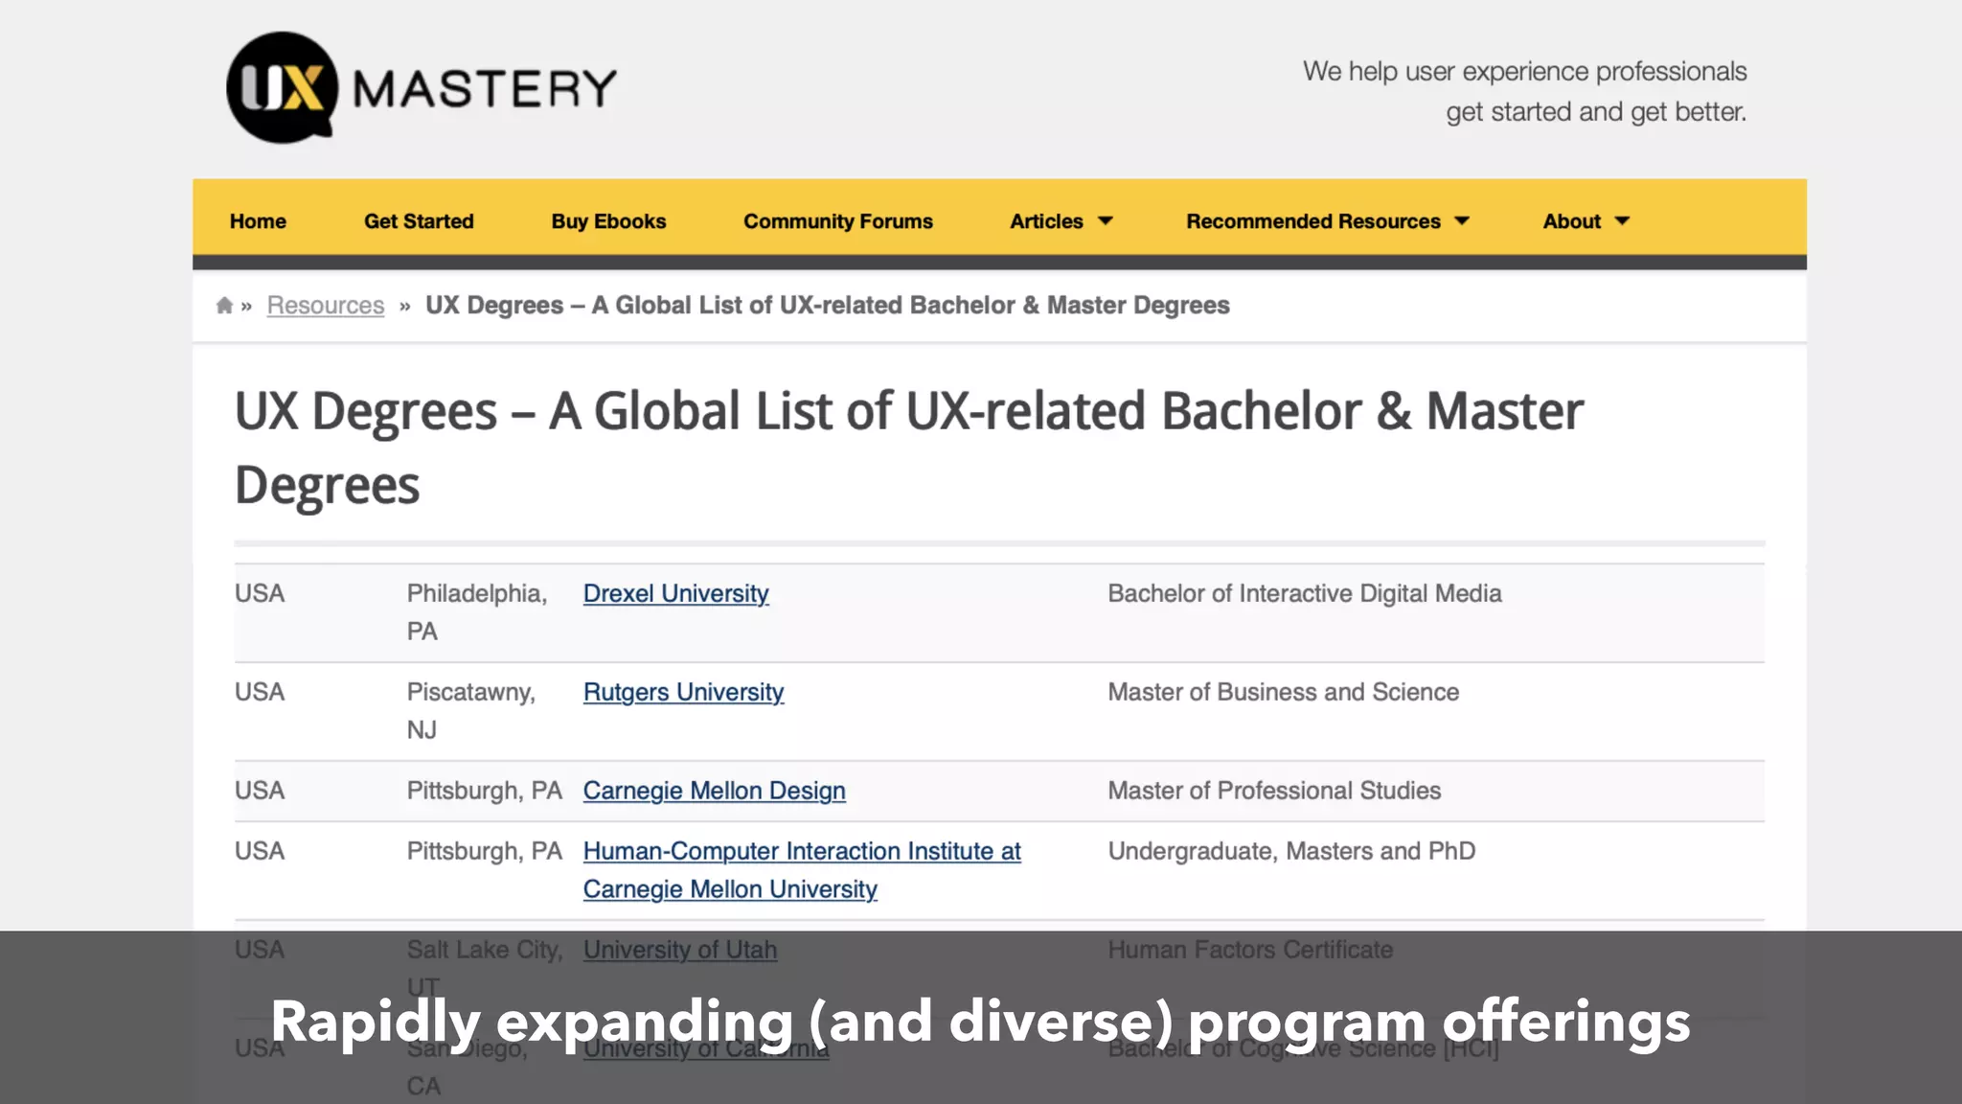This screenshot has width=1962, height=1104.
Task: Select 'Bachelor of Interactive Digital Media' text
Action: (x=1305, y=593)
